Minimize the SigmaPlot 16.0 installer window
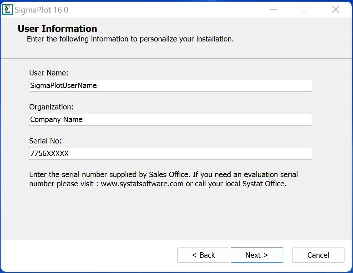This screenshot has width=353, height=273. coord(273,10)
